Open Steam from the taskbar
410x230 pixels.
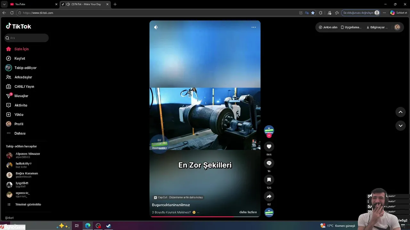[x=109, y=226]
